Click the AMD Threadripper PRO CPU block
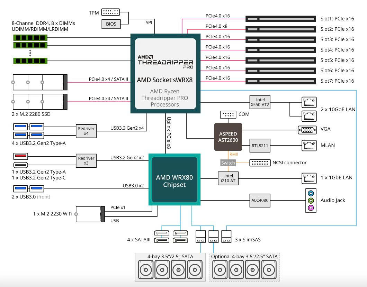Image resolution: width=367 pixels, height=287 pixels. coord(165,74)
